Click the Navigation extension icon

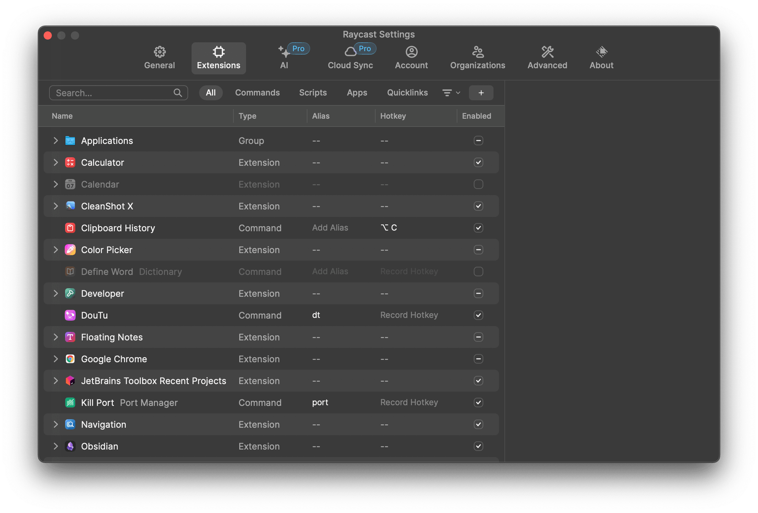[x=70, y=424]
